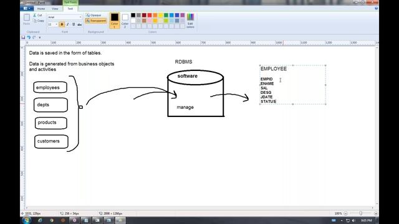Select the Text ribbon tab
This screenshot has width=399, height=224.
coord(70,9)
